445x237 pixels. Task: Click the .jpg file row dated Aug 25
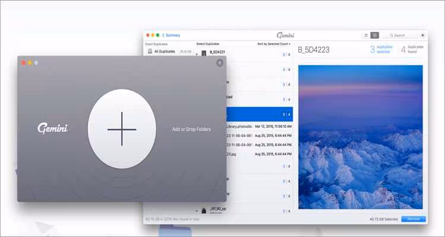point(259,154)
